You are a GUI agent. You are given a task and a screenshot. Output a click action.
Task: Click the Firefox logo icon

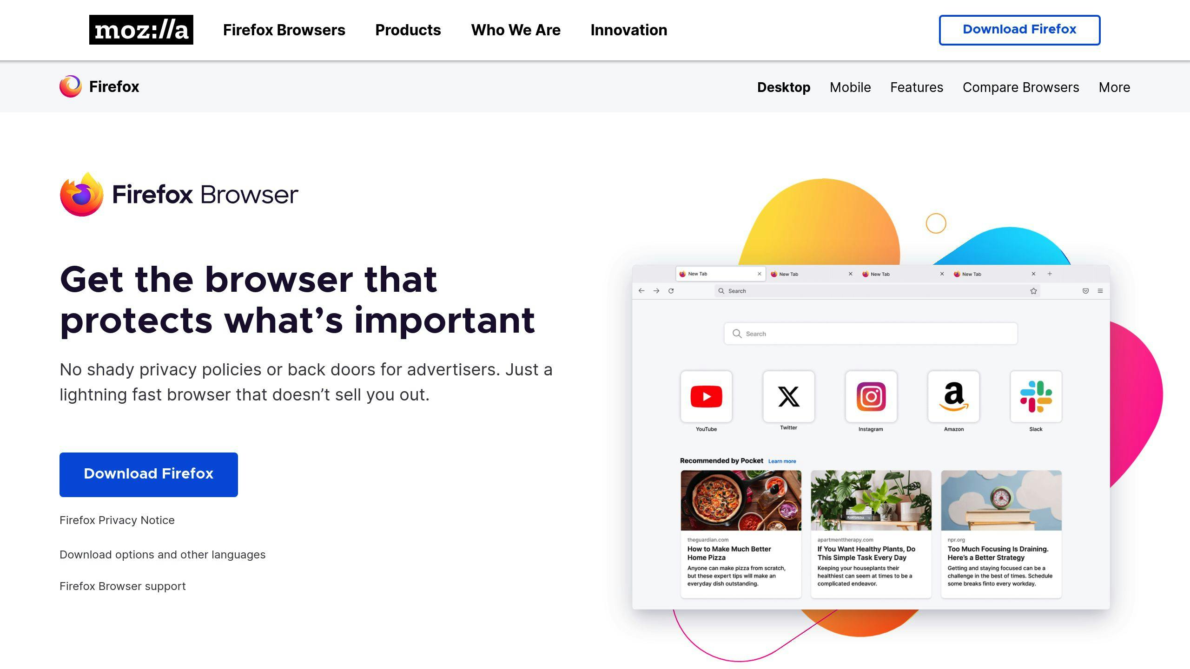[x=70, y=86]
